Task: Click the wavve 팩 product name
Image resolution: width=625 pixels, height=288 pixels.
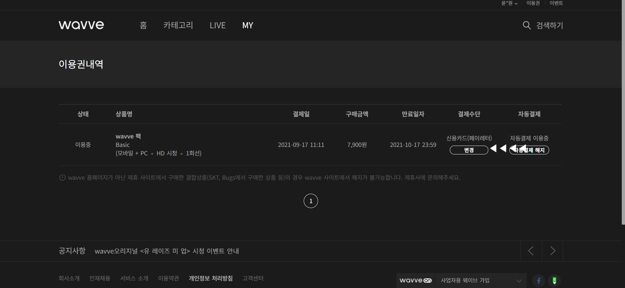Action: [x=128, y=136]
